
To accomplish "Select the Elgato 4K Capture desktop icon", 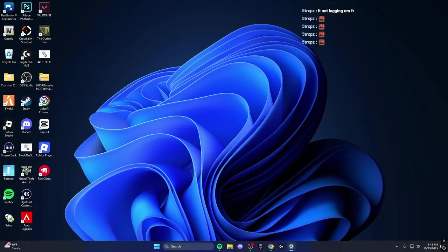I will coord(26,198).
